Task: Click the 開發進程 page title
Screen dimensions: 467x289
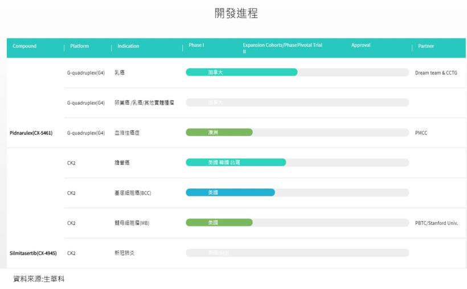Action: pos(236,14)
